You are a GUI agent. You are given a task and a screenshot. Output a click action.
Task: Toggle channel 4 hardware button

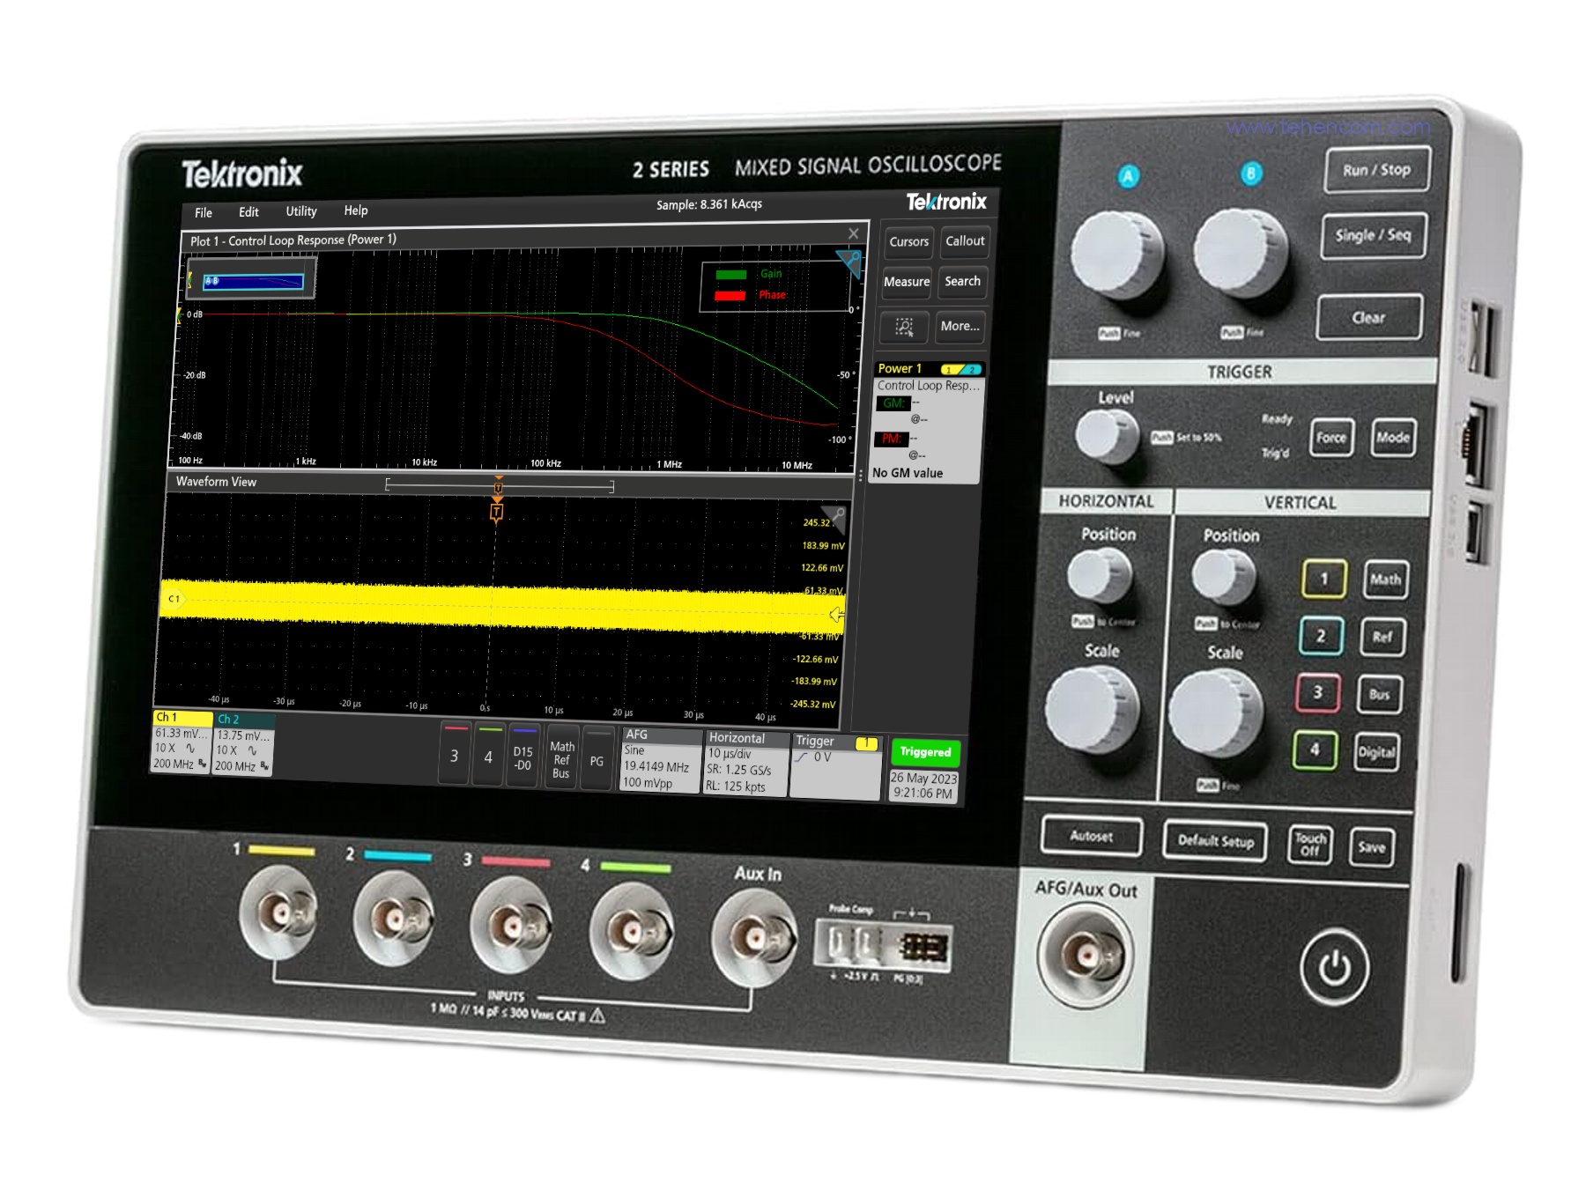(1315, 750)
